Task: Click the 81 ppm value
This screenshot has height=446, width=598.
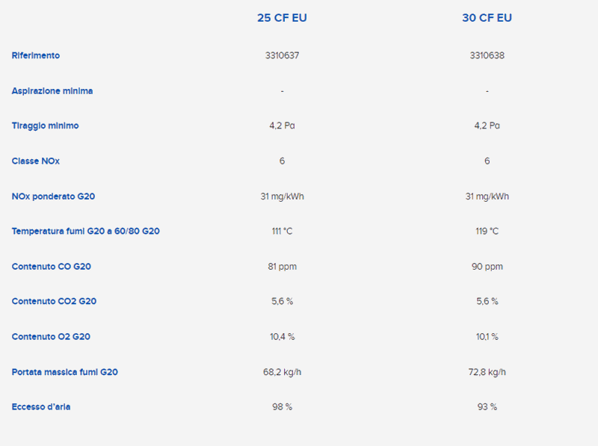Action: point(282,267)
